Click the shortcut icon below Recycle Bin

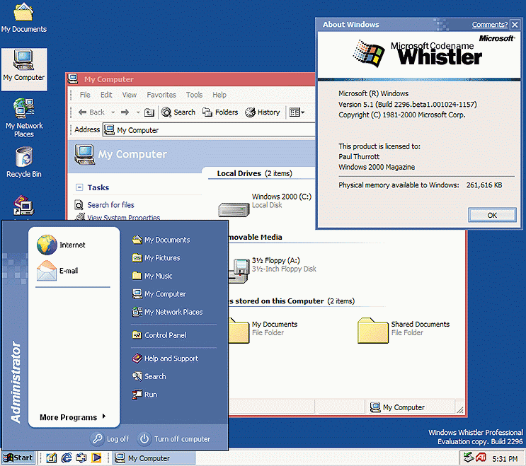click(23, 205)
